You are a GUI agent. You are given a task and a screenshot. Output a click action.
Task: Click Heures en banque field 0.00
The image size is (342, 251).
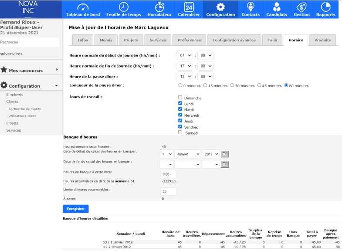(169, 174)
